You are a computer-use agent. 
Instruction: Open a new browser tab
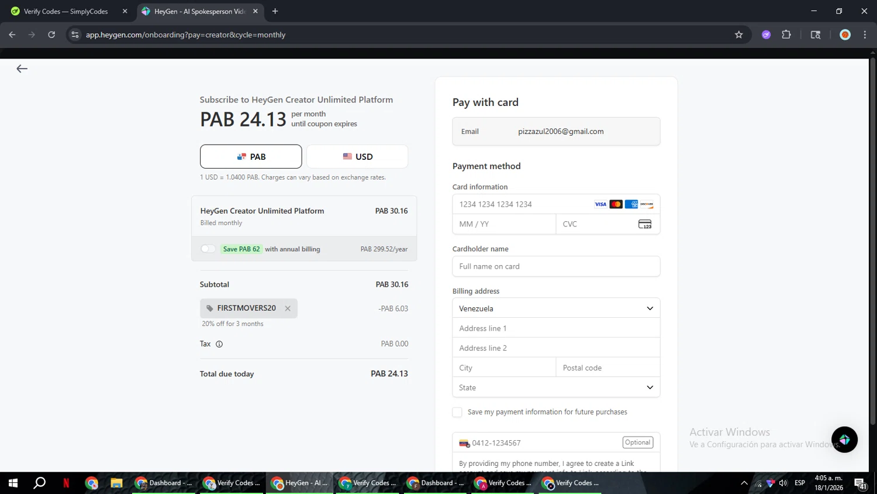275,11
